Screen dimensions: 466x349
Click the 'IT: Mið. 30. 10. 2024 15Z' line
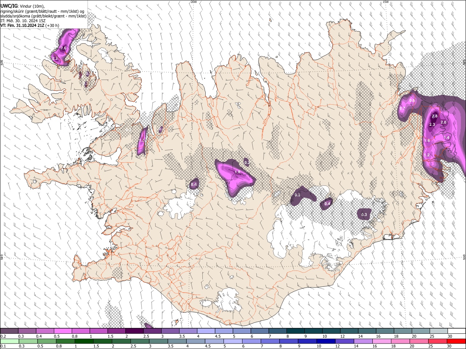coord(23,21)
